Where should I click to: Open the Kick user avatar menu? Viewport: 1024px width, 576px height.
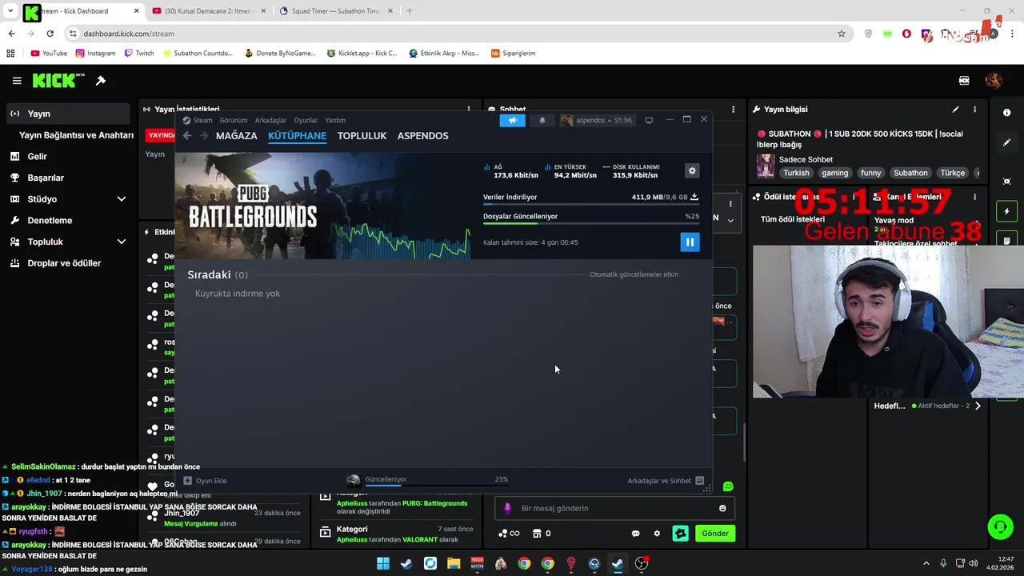(x=994, y=81)
